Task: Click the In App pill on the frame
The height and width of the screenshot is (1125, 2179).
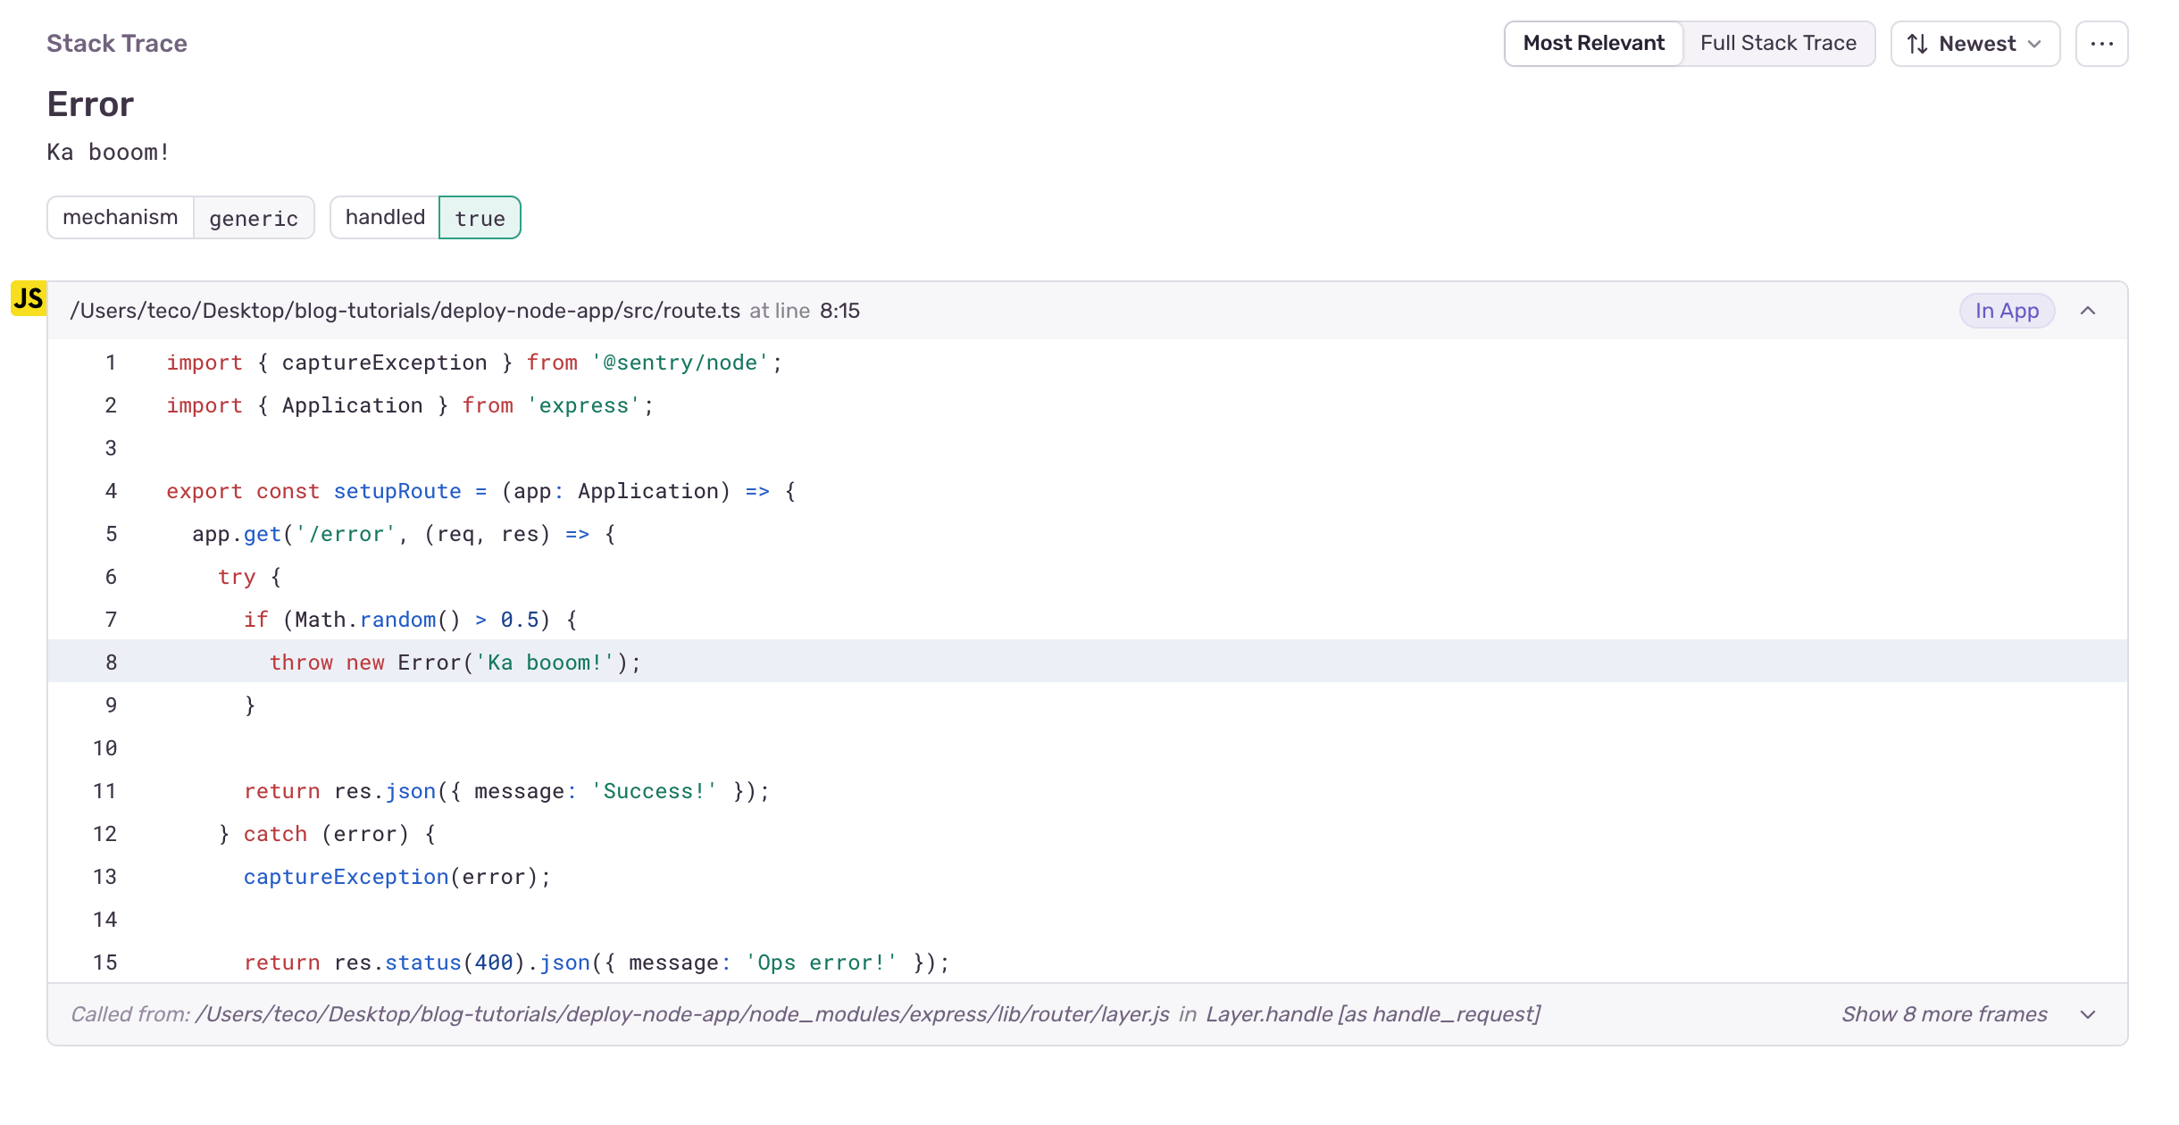Action: [2007, 311]
